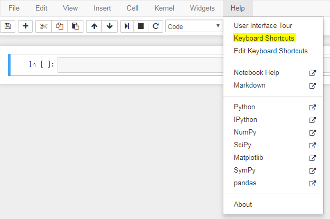Open the Kernel menu
Screen dimensions: 330x219
coord(164,8)
